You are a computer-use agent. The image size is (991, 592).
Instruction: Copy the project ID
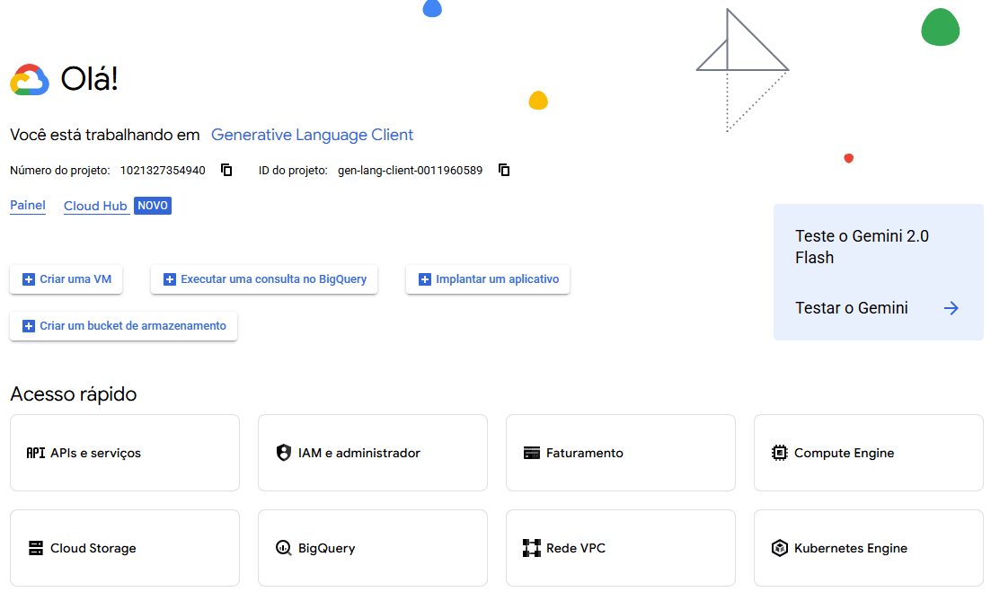click(x=504, y=170)
